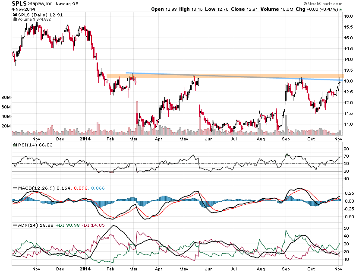Click the 'Nasdaq GS' exchange label
This screenshot has height=273, width=359.
point(67,4)
